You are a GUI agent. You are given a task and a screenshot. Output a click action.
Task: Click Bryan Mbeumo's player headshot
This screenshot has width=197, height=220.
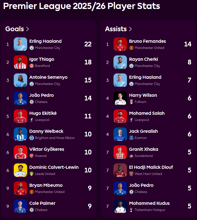[20, 188]
